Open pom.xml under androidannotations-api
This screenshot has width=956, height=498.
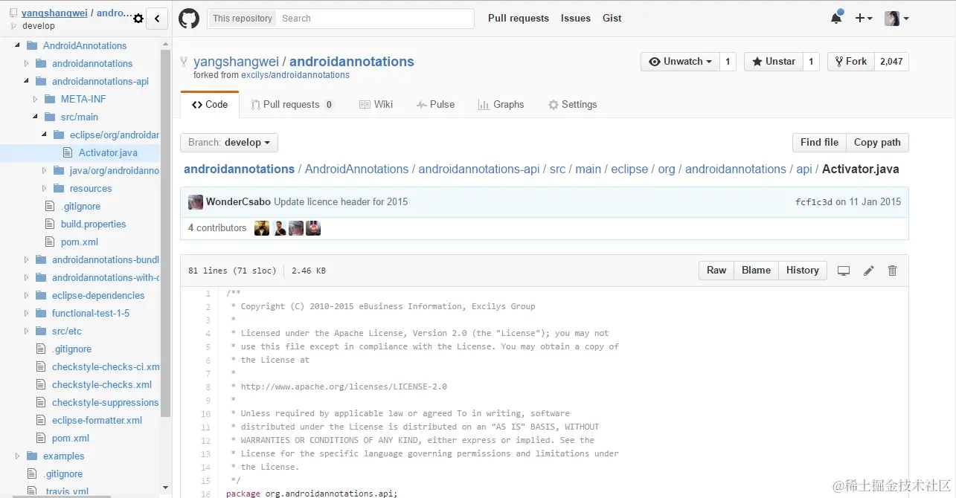point(80,242)
